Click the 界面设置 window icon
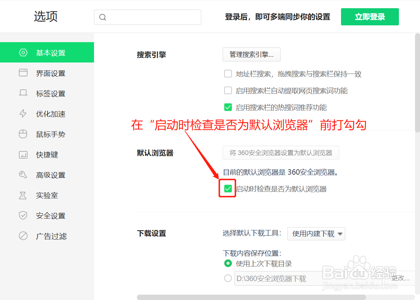420x300 pixels. click(23, 73)
